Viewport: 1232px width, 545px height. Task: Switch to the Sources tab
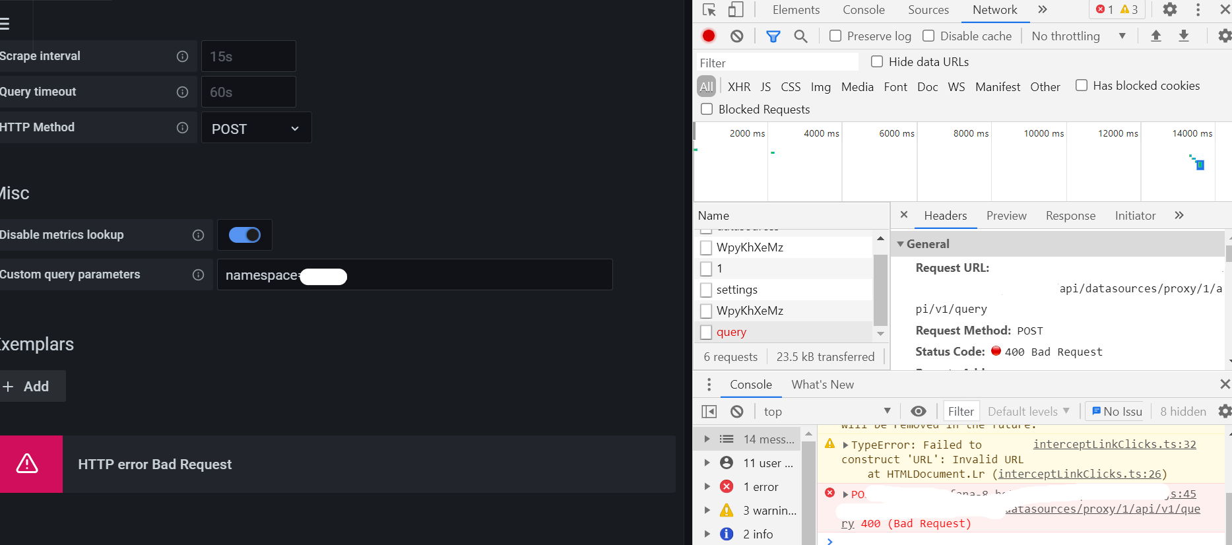(x=928, y=10)
